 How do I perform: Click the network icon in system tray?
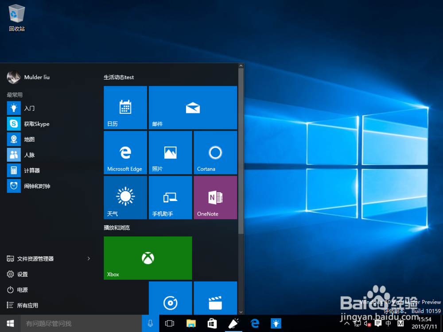357,324
